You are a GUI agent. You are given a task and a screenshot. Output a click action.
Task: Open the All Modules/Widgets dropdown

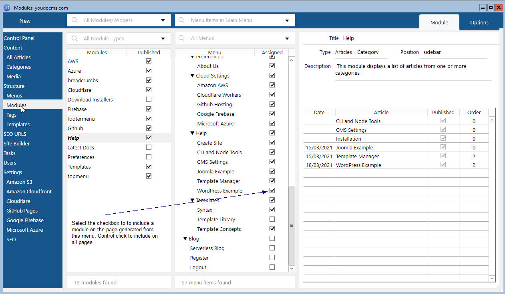(x=163, y=20)
